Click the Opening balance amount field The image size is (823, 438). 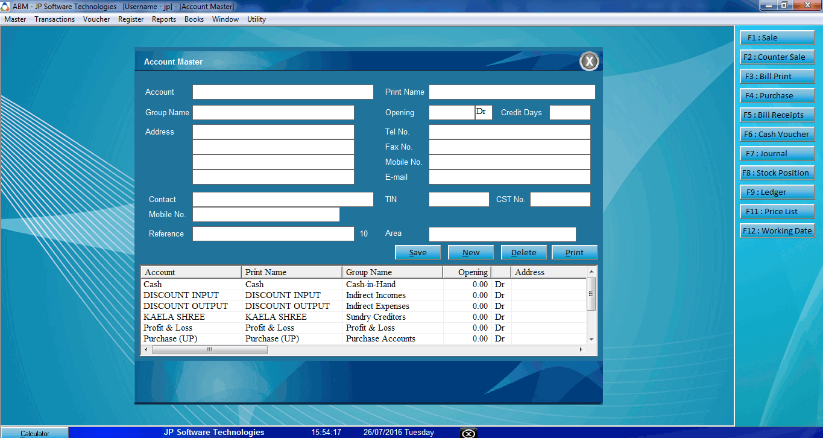point(452,112)
